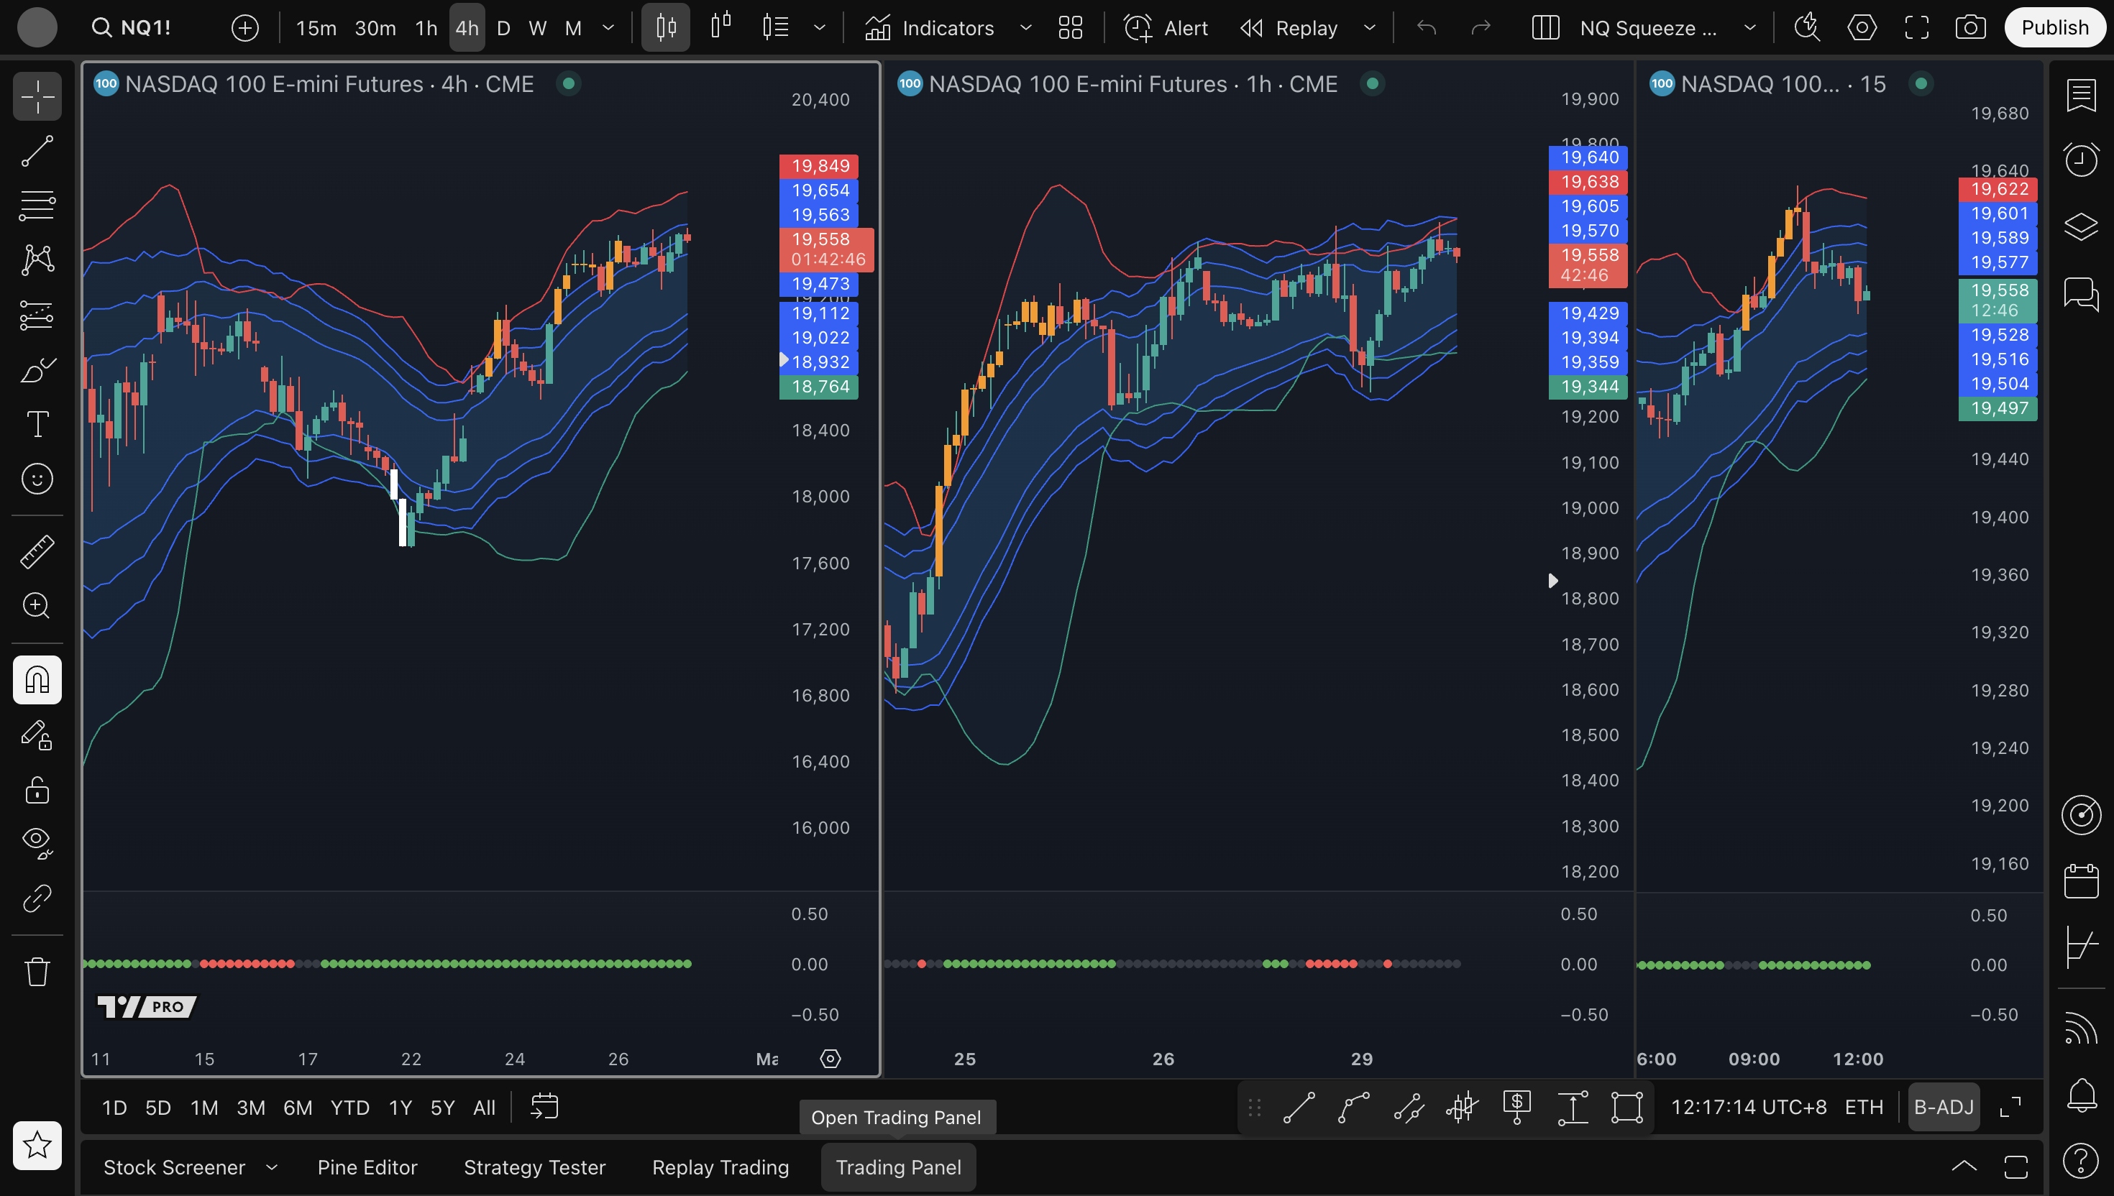This screenshot has height=1196, width=2114.
Task: Select the Text annotation tool
Action: click(x=37, y=424)
